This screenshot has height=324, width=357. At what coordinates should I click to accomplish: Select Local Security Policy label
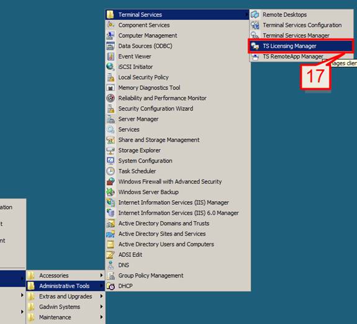[143, 77]
